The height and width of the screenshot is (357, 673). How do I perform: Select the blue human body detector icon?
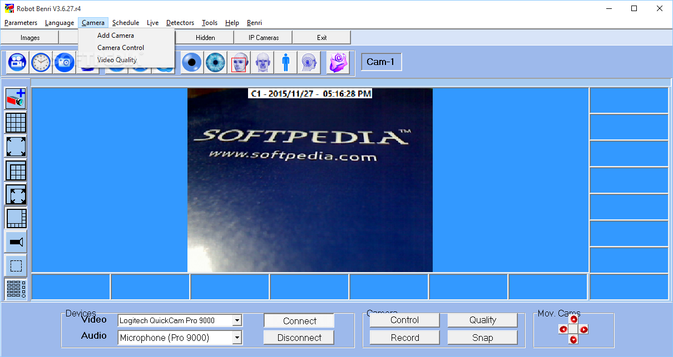pyautogui.click(x=285, y=62)
